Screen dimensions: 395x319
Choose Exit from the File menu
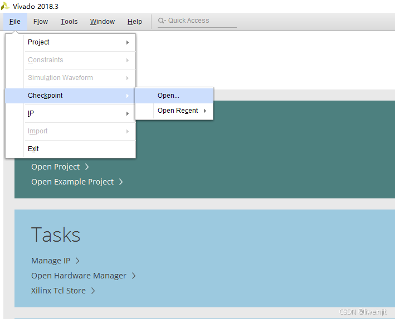click(x=71, y=149)
